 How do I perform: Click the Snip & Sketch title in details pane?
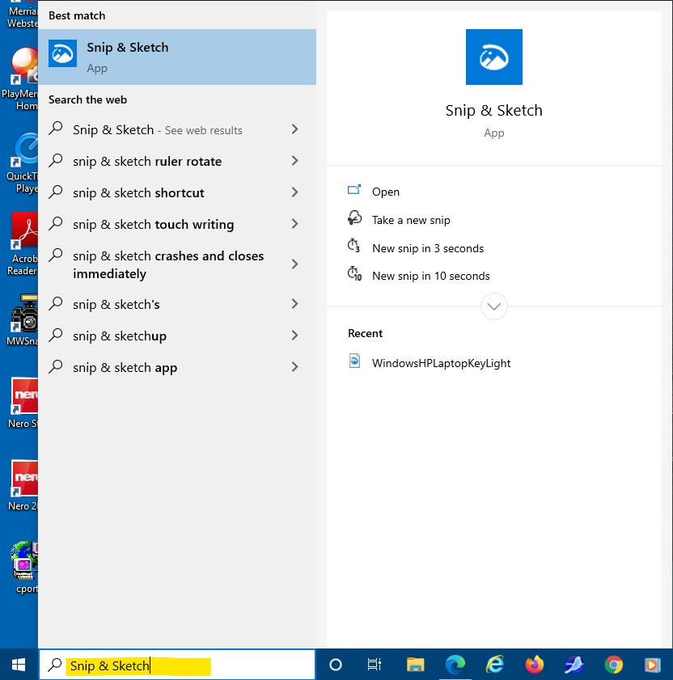pos(493,110)
